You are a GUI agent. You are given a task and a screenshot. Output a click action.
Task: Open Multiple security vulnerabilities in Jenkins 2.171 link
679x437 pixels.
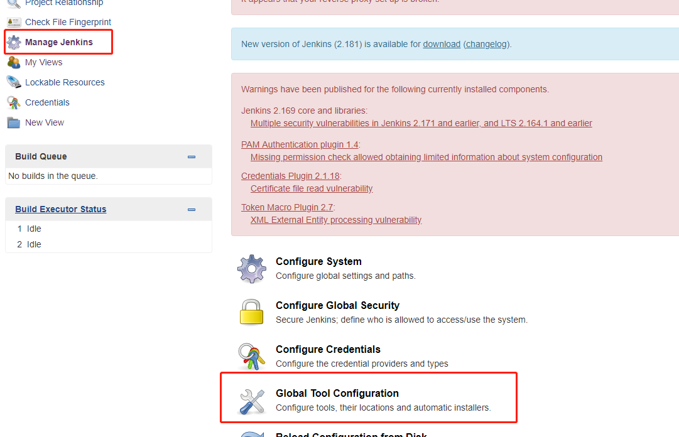(421, 123)
